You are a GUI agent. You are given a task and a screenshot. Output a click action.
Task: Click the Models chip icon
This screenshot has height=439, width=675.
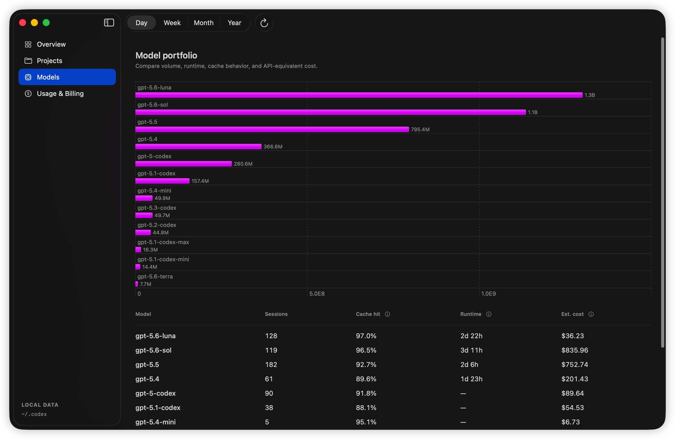tap(28, 77)
